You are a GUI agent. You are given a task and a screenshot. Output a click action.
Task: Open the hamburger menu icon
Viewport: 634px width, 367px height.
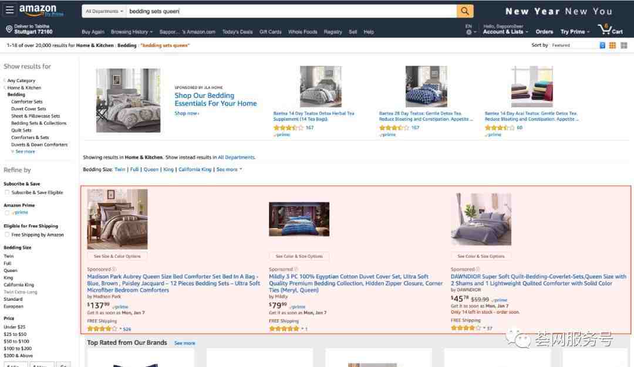pyautogui.click(x=9, y=10)
